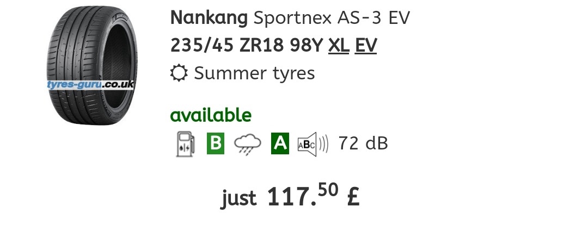Click the 98Y load speed index
This screenshot has height=244, width=588.
click(305, 45)
